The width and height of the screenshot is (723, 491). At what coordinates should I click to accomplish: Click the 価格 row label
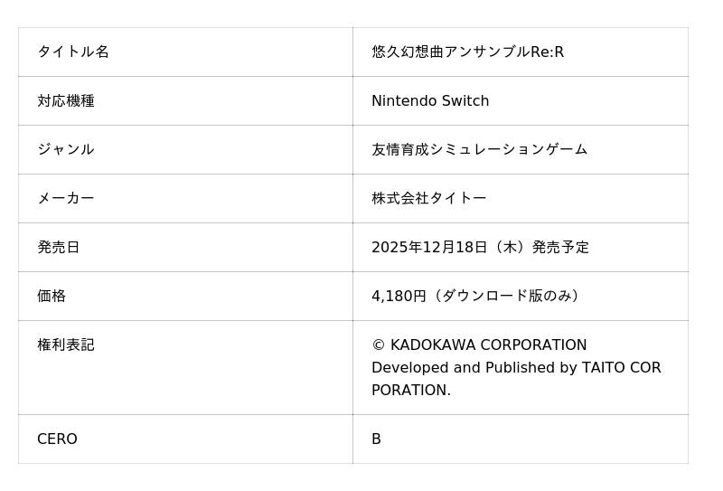pyautogui.click(x=52, y=296)
